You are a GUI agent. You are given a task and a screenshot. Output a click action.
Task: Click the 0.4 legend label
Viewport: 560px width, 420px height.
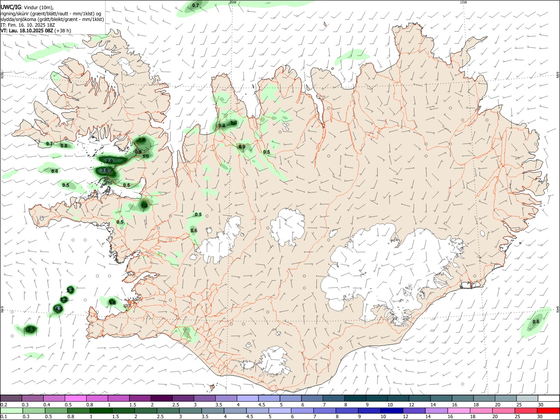coord(47,405)
